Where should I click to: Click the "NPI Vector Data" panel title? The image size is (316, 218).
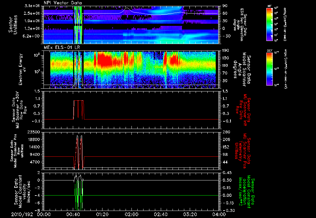click(x=63, y=3)
